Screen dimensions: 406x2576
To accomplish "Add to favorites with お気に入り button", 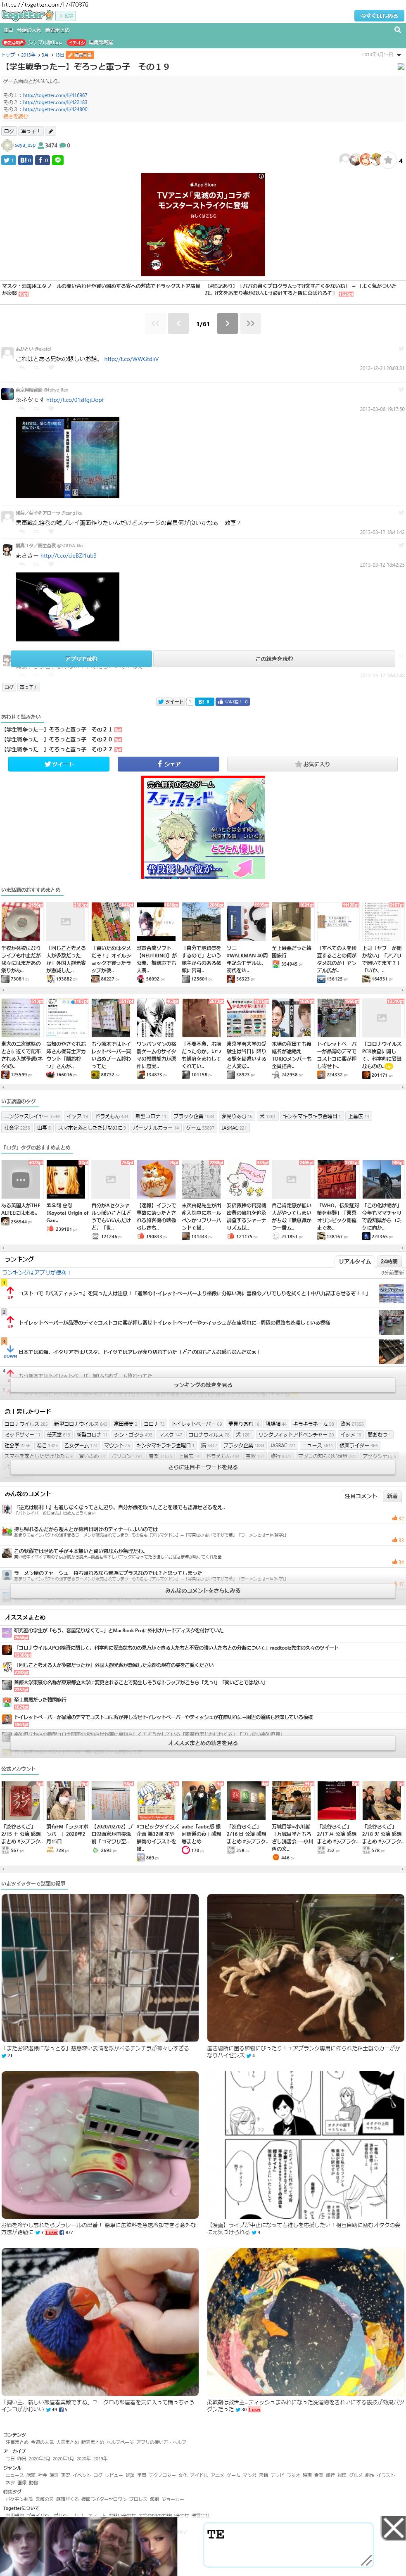I will point(312,764).
